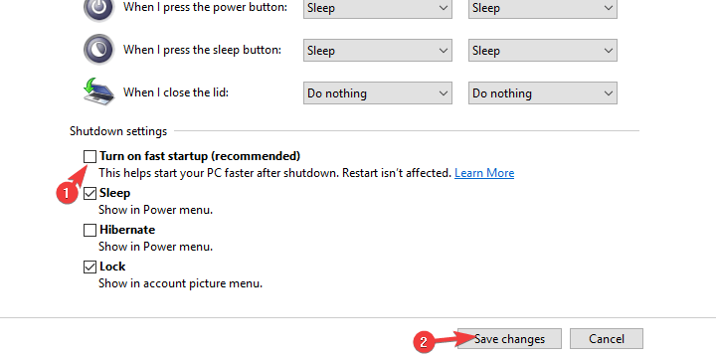The image size is (716, 358).
Task: Cancel the power settings changes
Action: 606,339
